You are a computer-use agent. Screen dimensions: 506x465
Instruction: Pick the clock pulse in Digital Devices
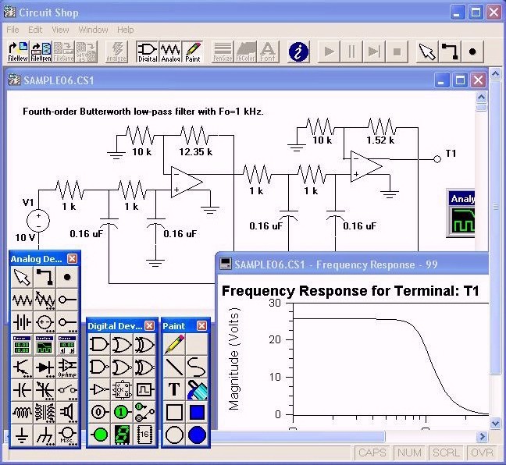[144, 389]
